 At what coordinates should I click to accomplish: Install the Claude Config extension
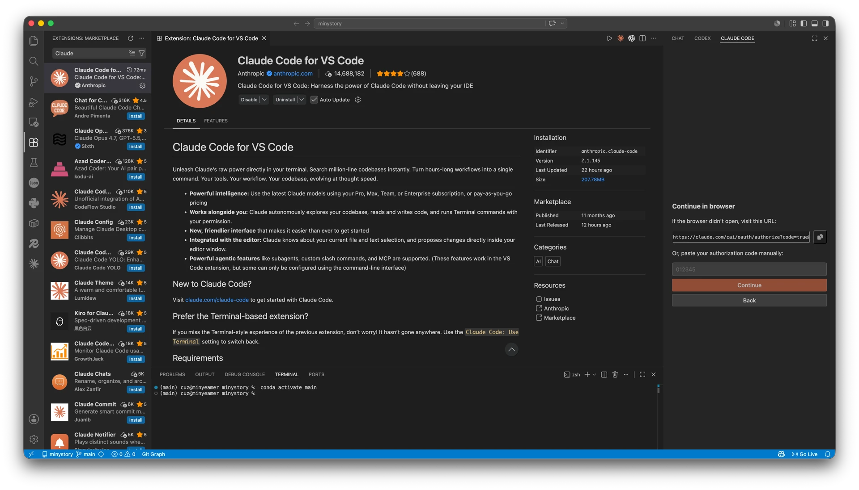[136, 238]
